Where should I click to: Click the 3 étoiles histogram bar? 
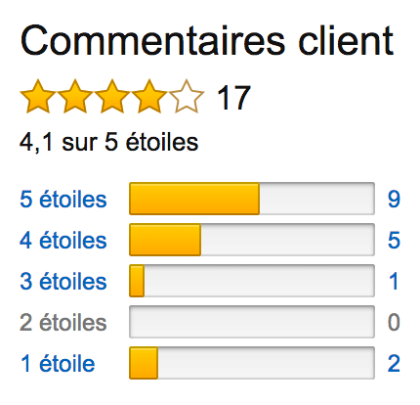252,281
